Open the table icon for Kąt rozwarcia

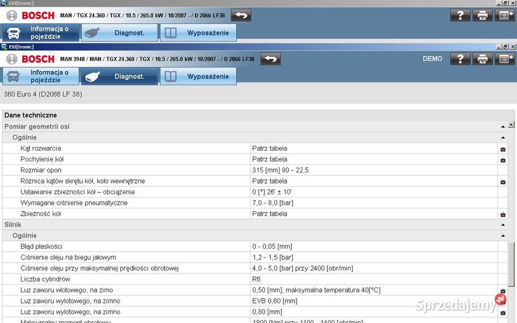503,149
